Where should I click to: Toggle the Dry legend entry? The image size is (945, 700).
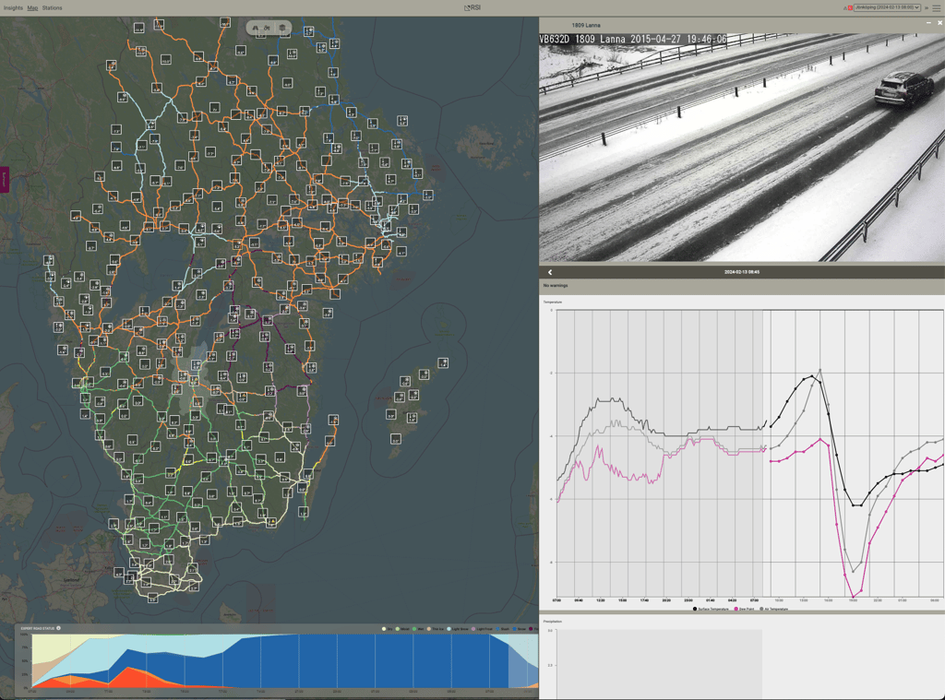pos(388,629)
